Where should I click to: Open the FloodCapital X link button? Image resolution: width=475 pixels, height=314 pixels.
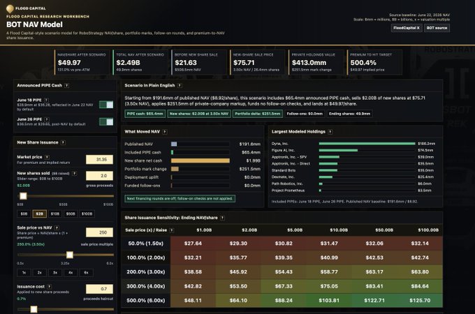[407, 28]
